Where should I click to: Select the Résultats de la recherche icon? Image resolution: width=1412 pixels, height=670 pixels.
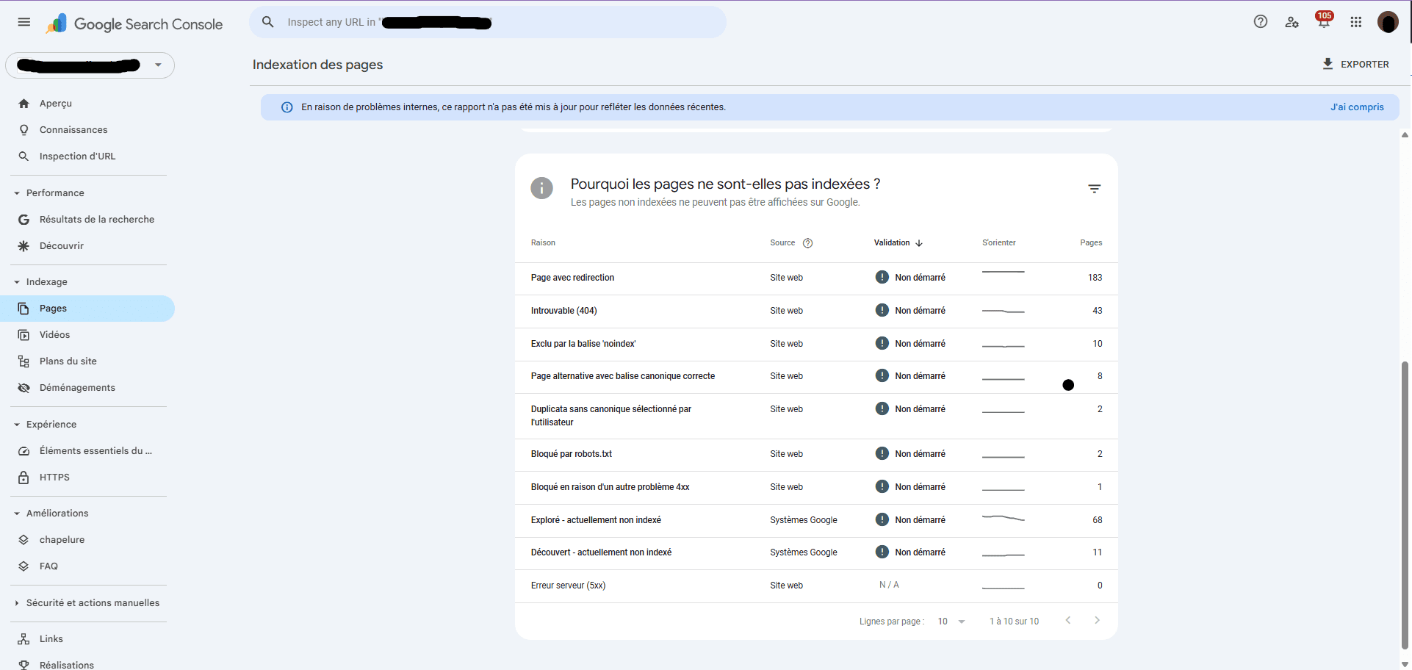24,219
